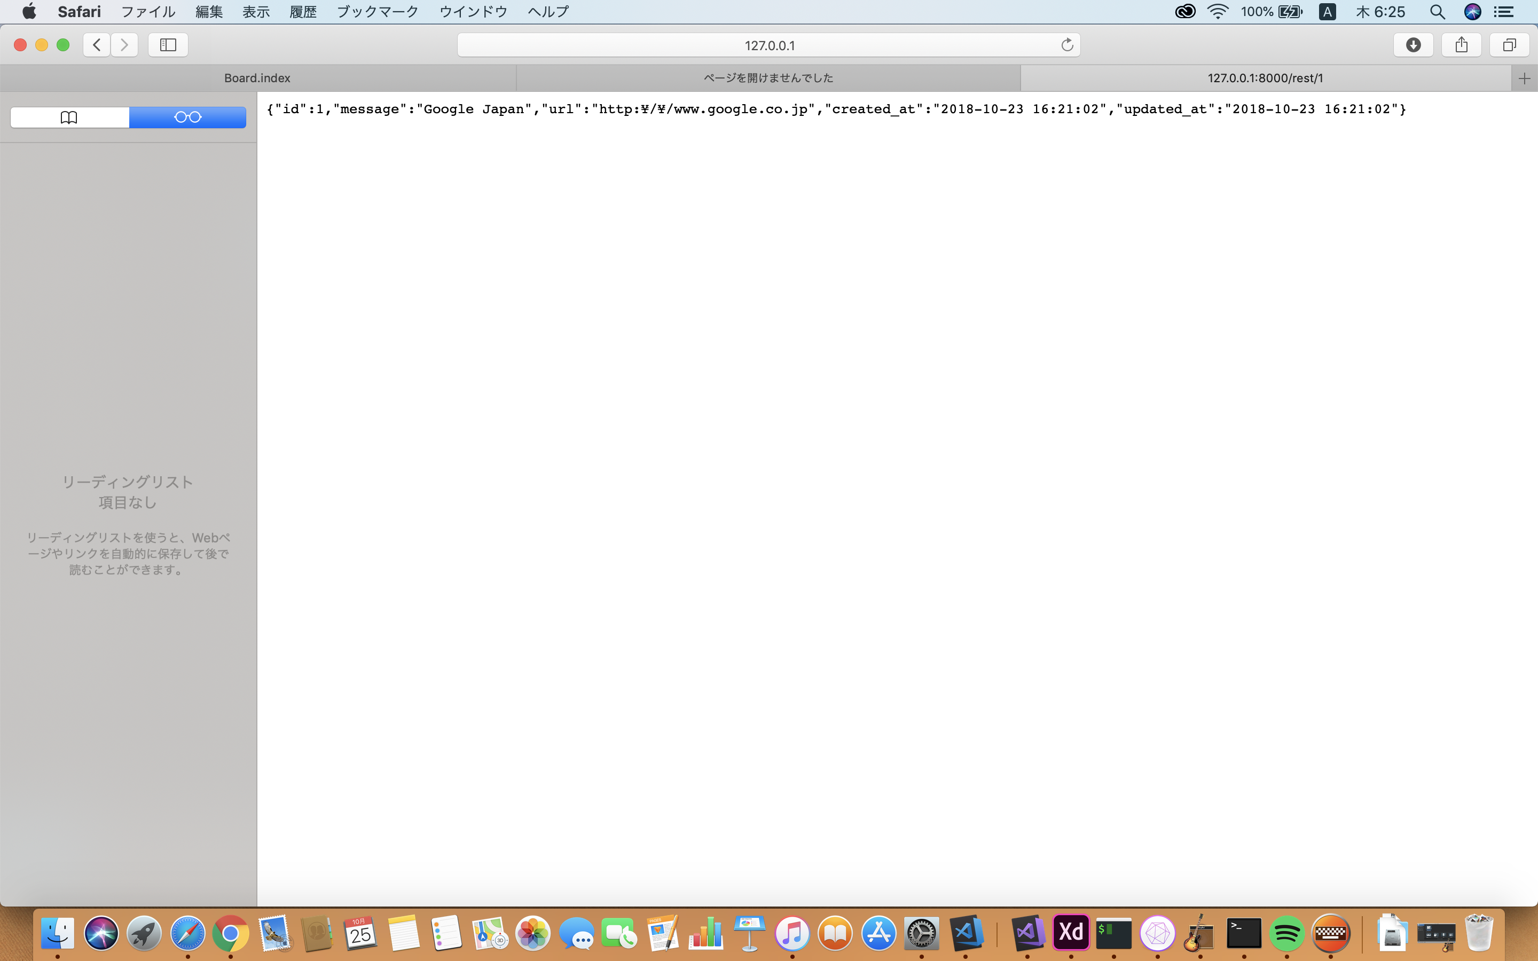Switch to the ページを開けませんでした tab

coord(768,78)
